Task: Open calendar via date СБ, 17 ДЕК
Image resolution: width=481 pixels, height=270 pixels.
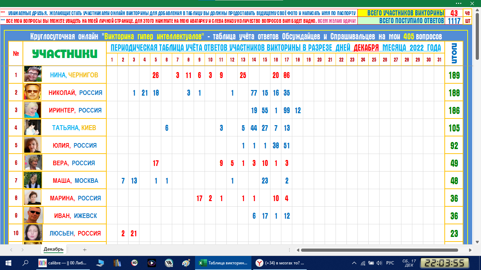Action: point(409,263)
